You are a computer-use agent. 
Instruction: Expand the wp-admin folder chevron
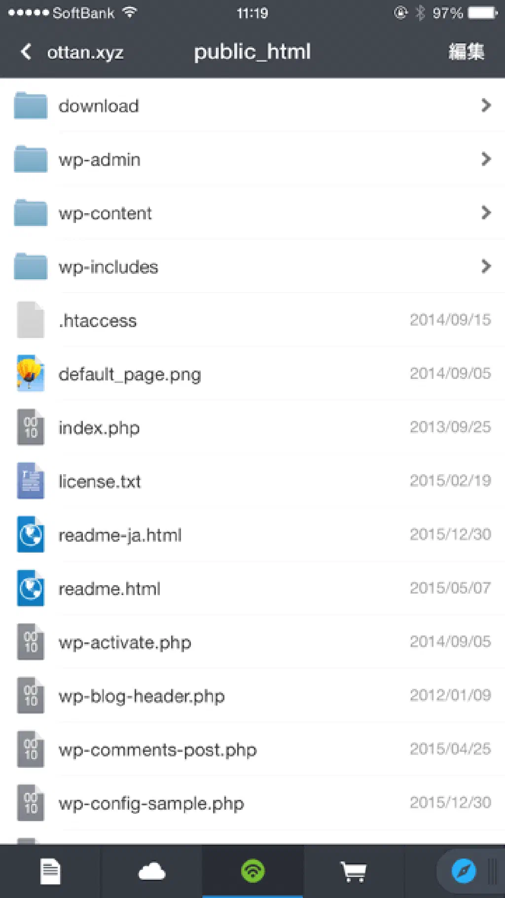[486, 159]
